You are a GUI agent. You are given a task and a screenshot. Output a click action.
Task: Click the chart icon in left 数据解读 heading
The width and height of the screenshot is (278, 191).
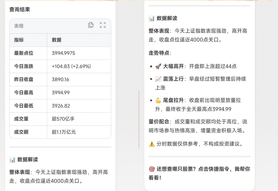point(12,160)
